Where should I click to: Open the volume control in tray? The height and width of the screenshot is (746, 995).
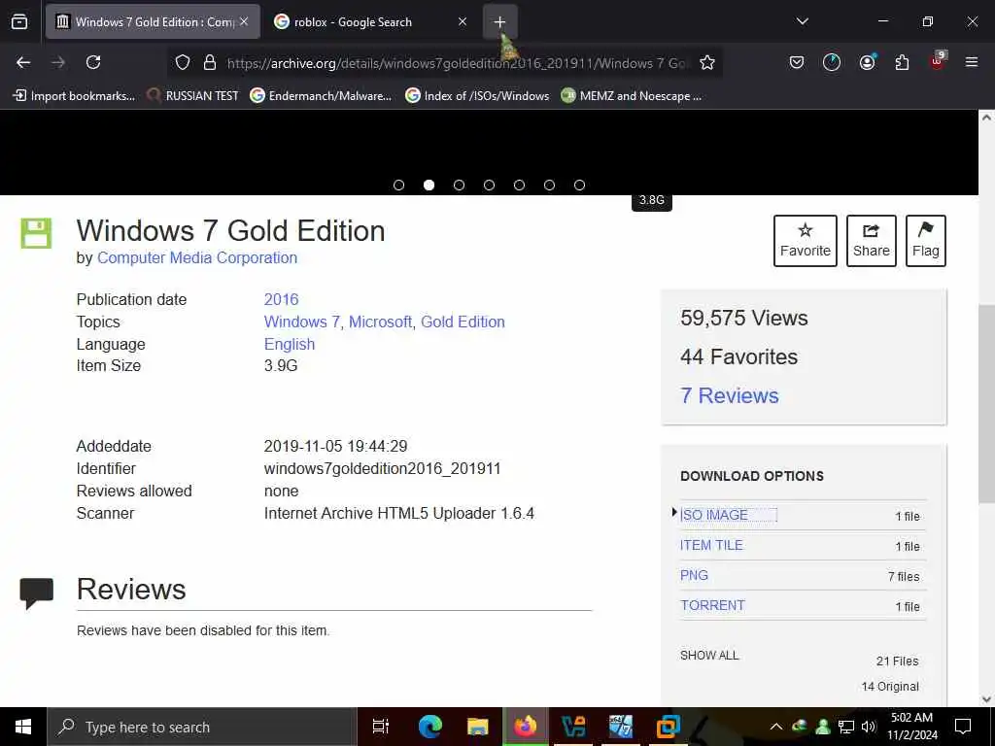(869, 727)
